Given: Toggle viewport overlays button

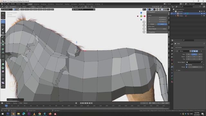Looking at the screenshot, I should [x=153, y=9].
